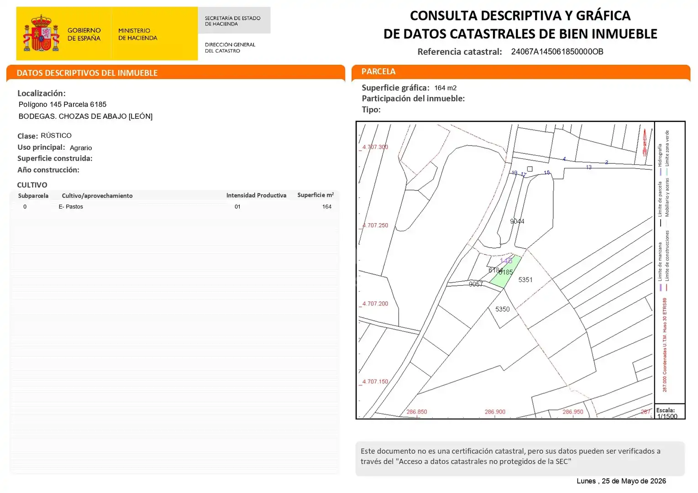
Task: Click the blue street number '13' on map
Action: pyautogui.click(x=589, y=168)
